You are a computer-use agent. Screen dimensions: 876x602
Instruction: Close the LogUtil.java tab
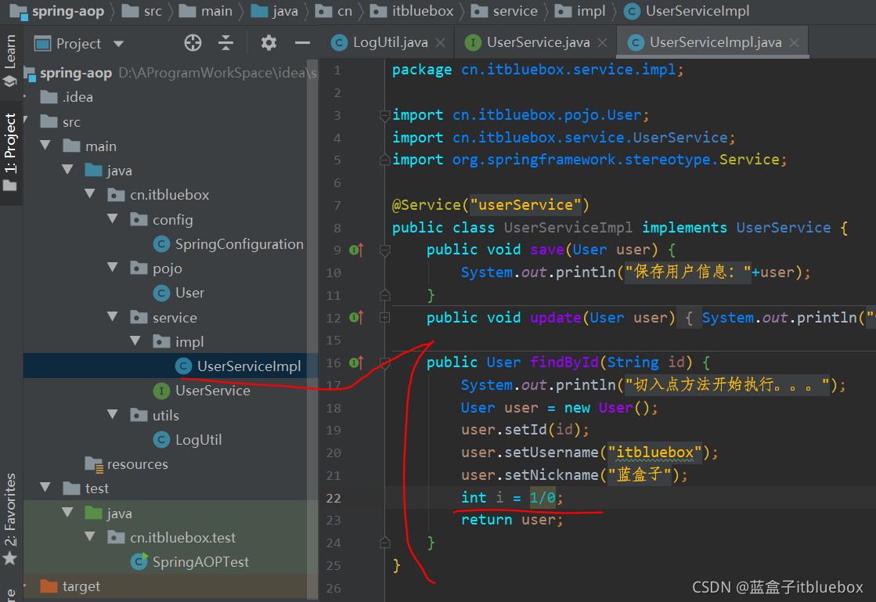pyautogui.click(x=440, y=42)
